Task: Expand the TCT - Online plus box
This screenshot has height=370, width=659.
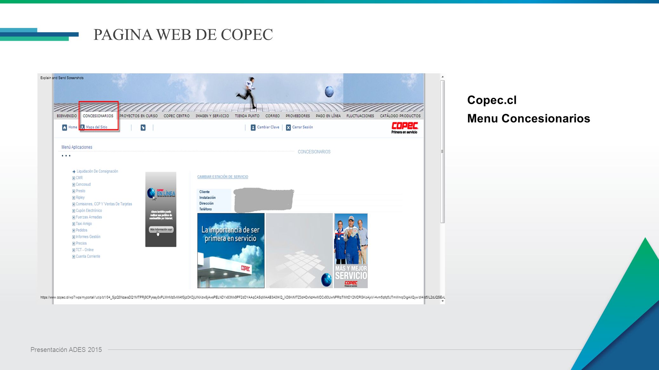Action: [74, 250]
